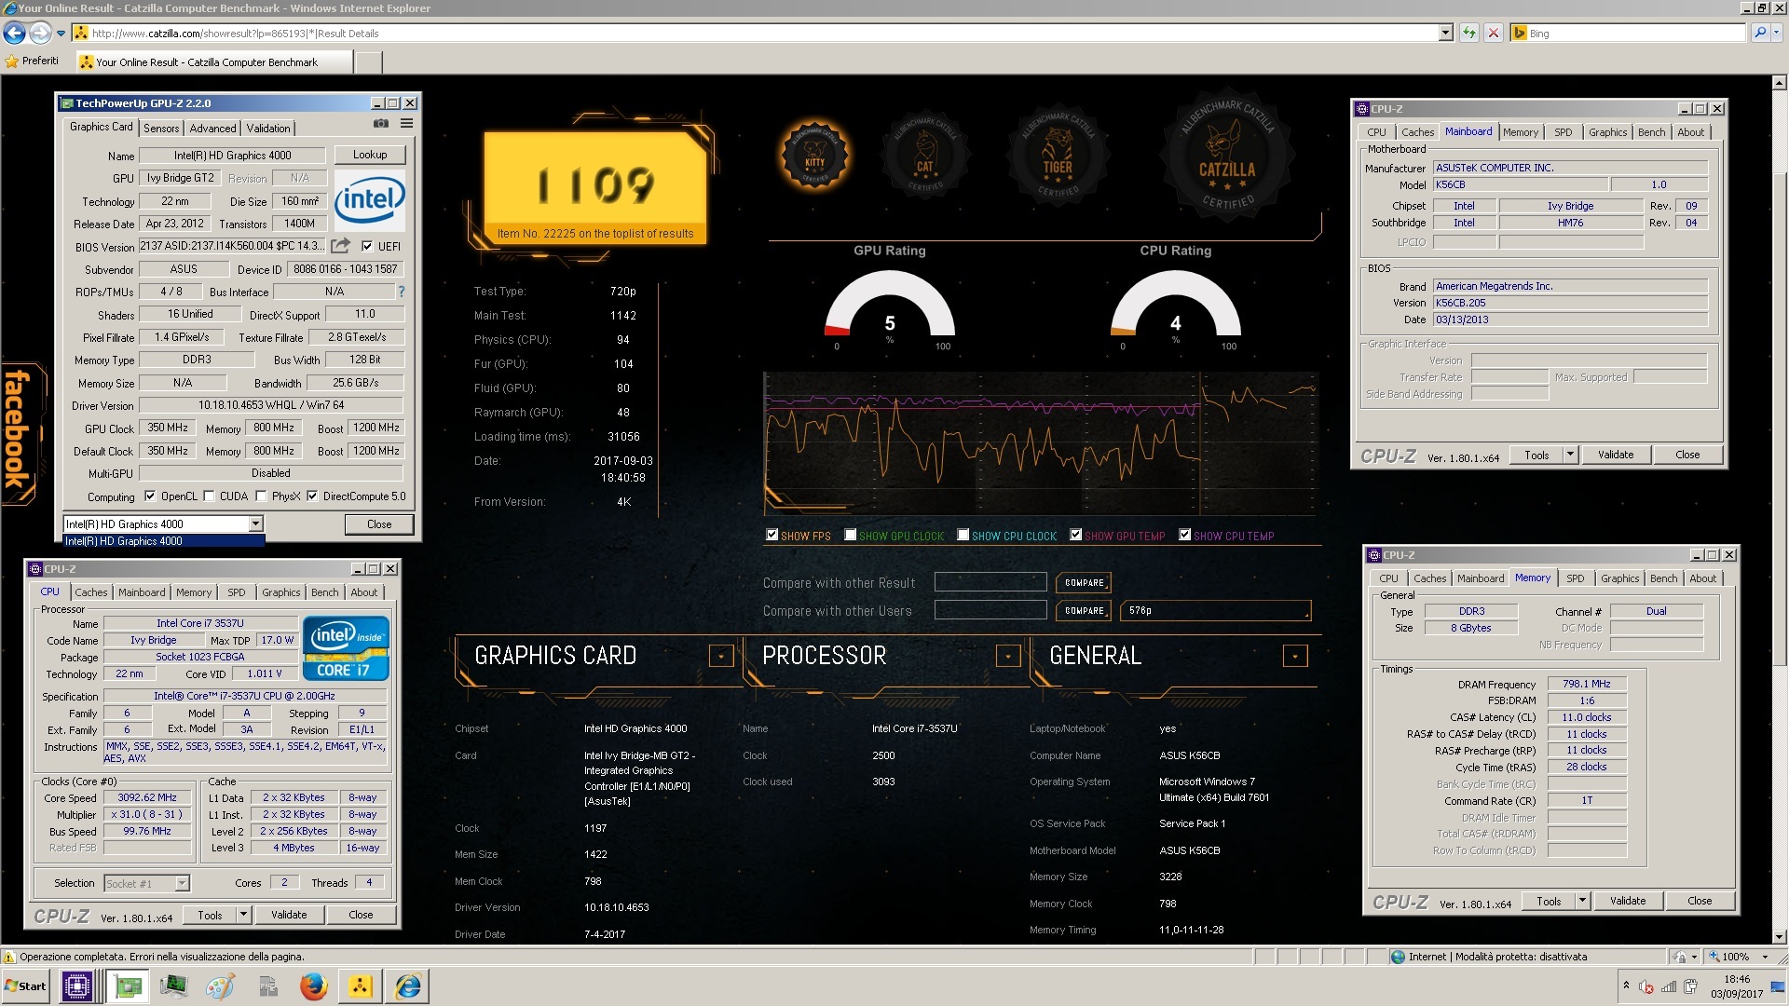This screenshot has width=1789, height=1006.
Task: Toggle the DirectCompute 5.0 checkbox
Action: pyautogui.click(x=312, y=496)
